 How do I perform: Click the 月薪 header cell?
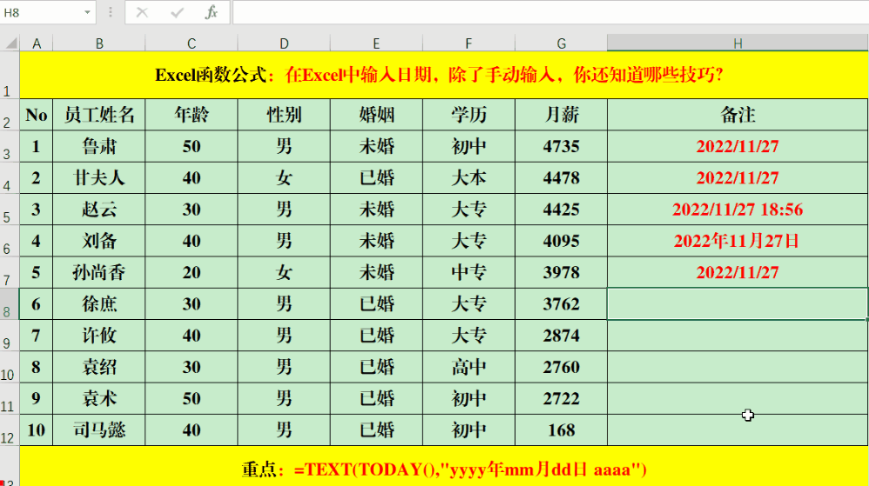pos(562,115)
